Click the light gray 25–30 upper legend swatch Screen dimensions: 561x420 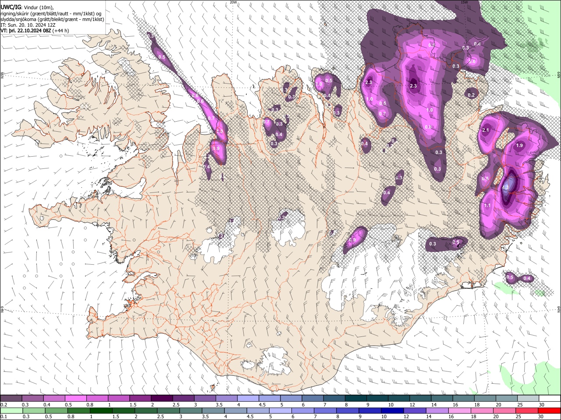(x=528, y=399)
